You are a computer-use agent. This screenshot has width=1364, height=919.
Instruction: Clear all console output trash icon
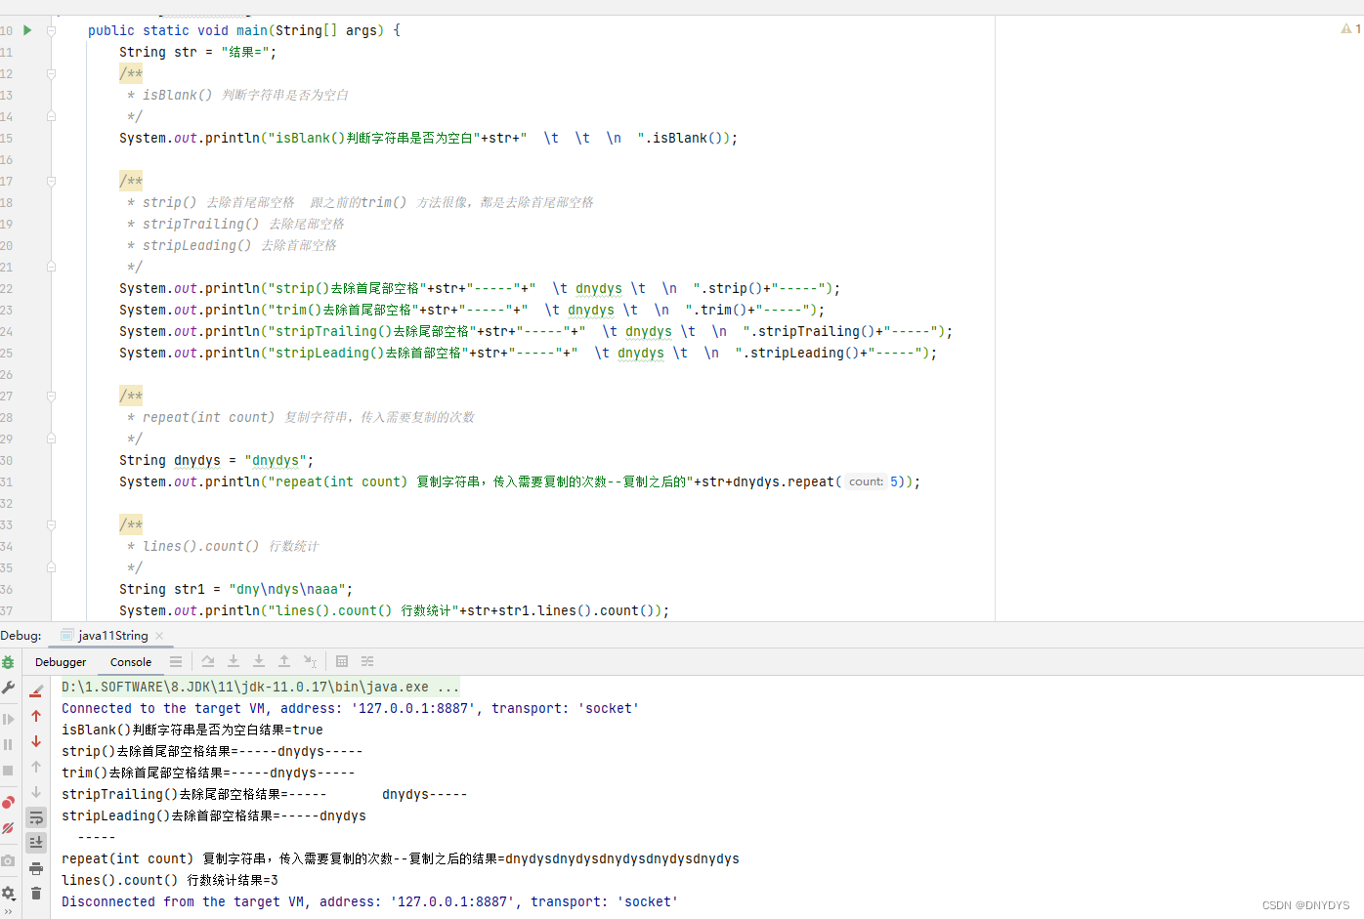[x=36, y=893]
